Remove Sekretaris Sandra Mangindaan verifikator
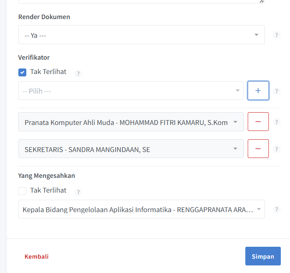Viewport: 290px width, 273px height. coord(258,149)
